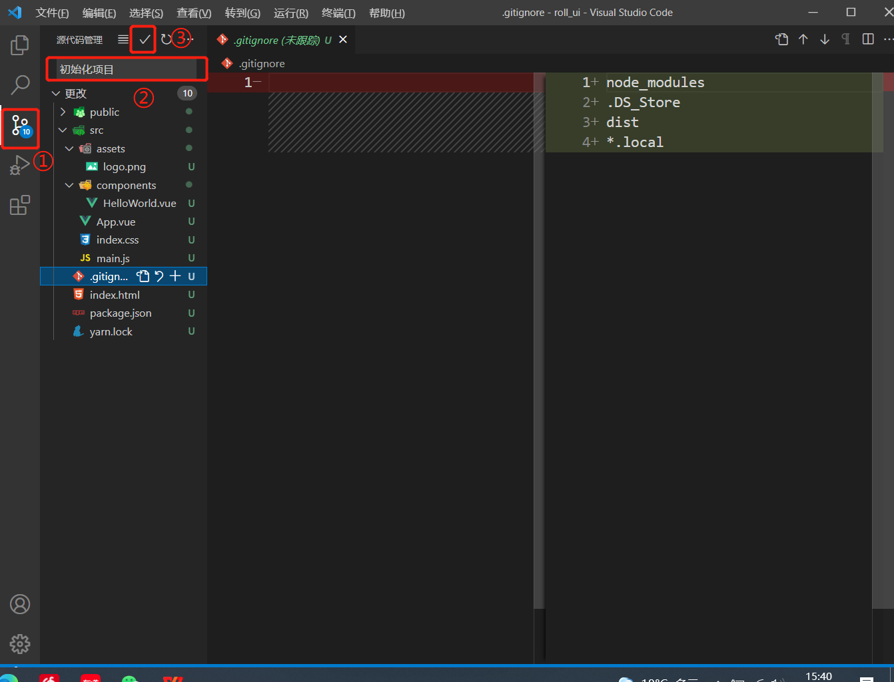Collapse the assets folder

(69, 148)
